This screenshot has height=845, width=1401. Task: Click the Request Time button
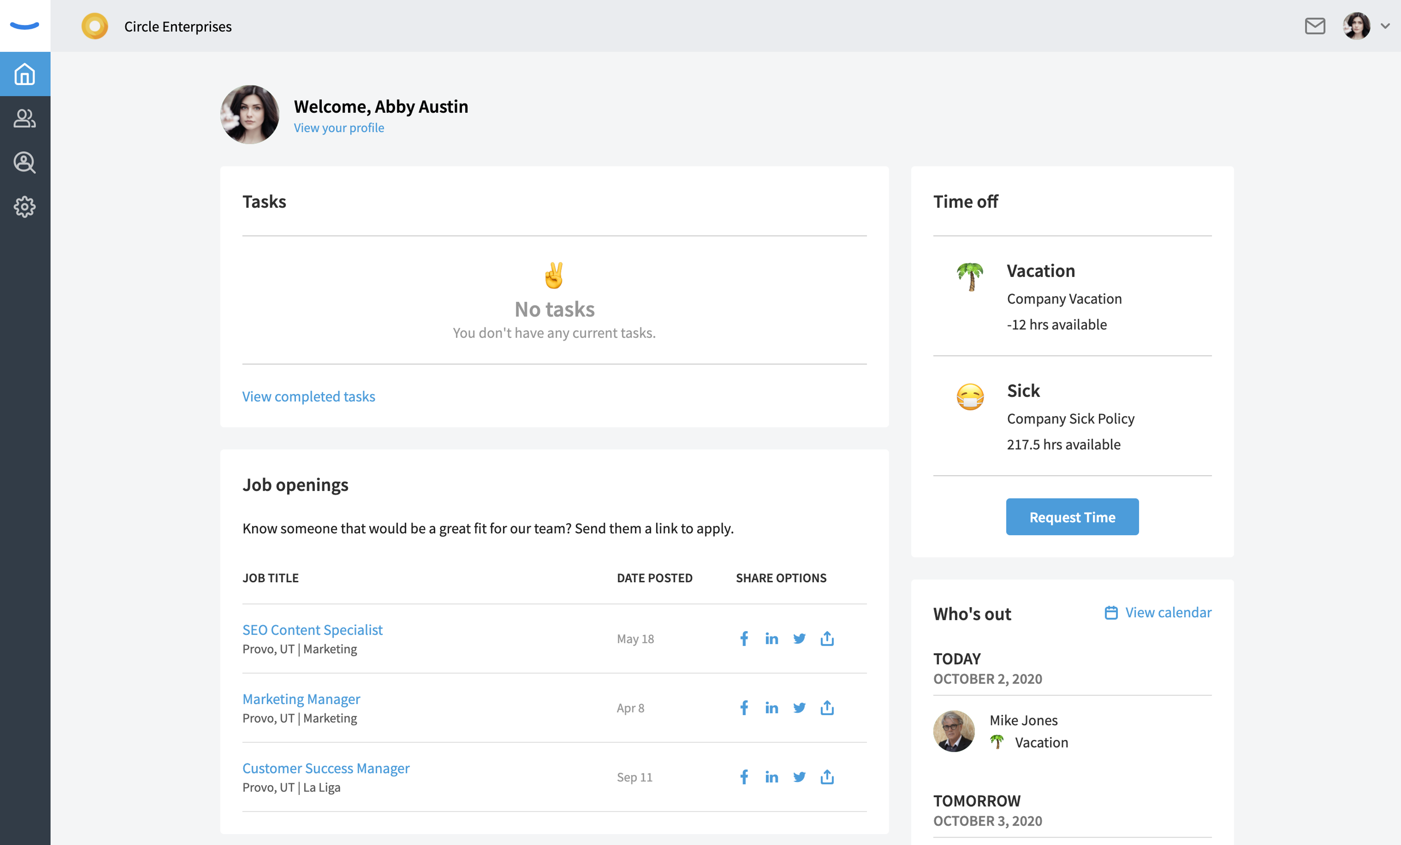click(1072, 517)
